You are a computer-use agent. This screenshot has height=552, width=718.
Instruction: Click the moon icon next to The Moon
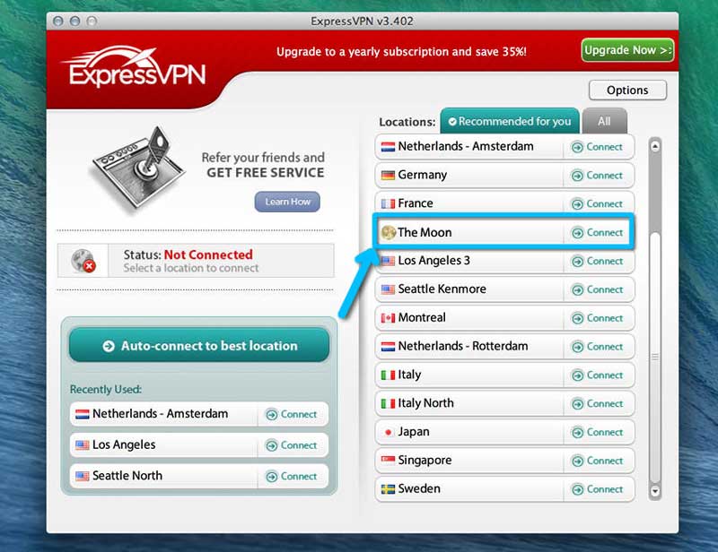[x=388, y=233]
